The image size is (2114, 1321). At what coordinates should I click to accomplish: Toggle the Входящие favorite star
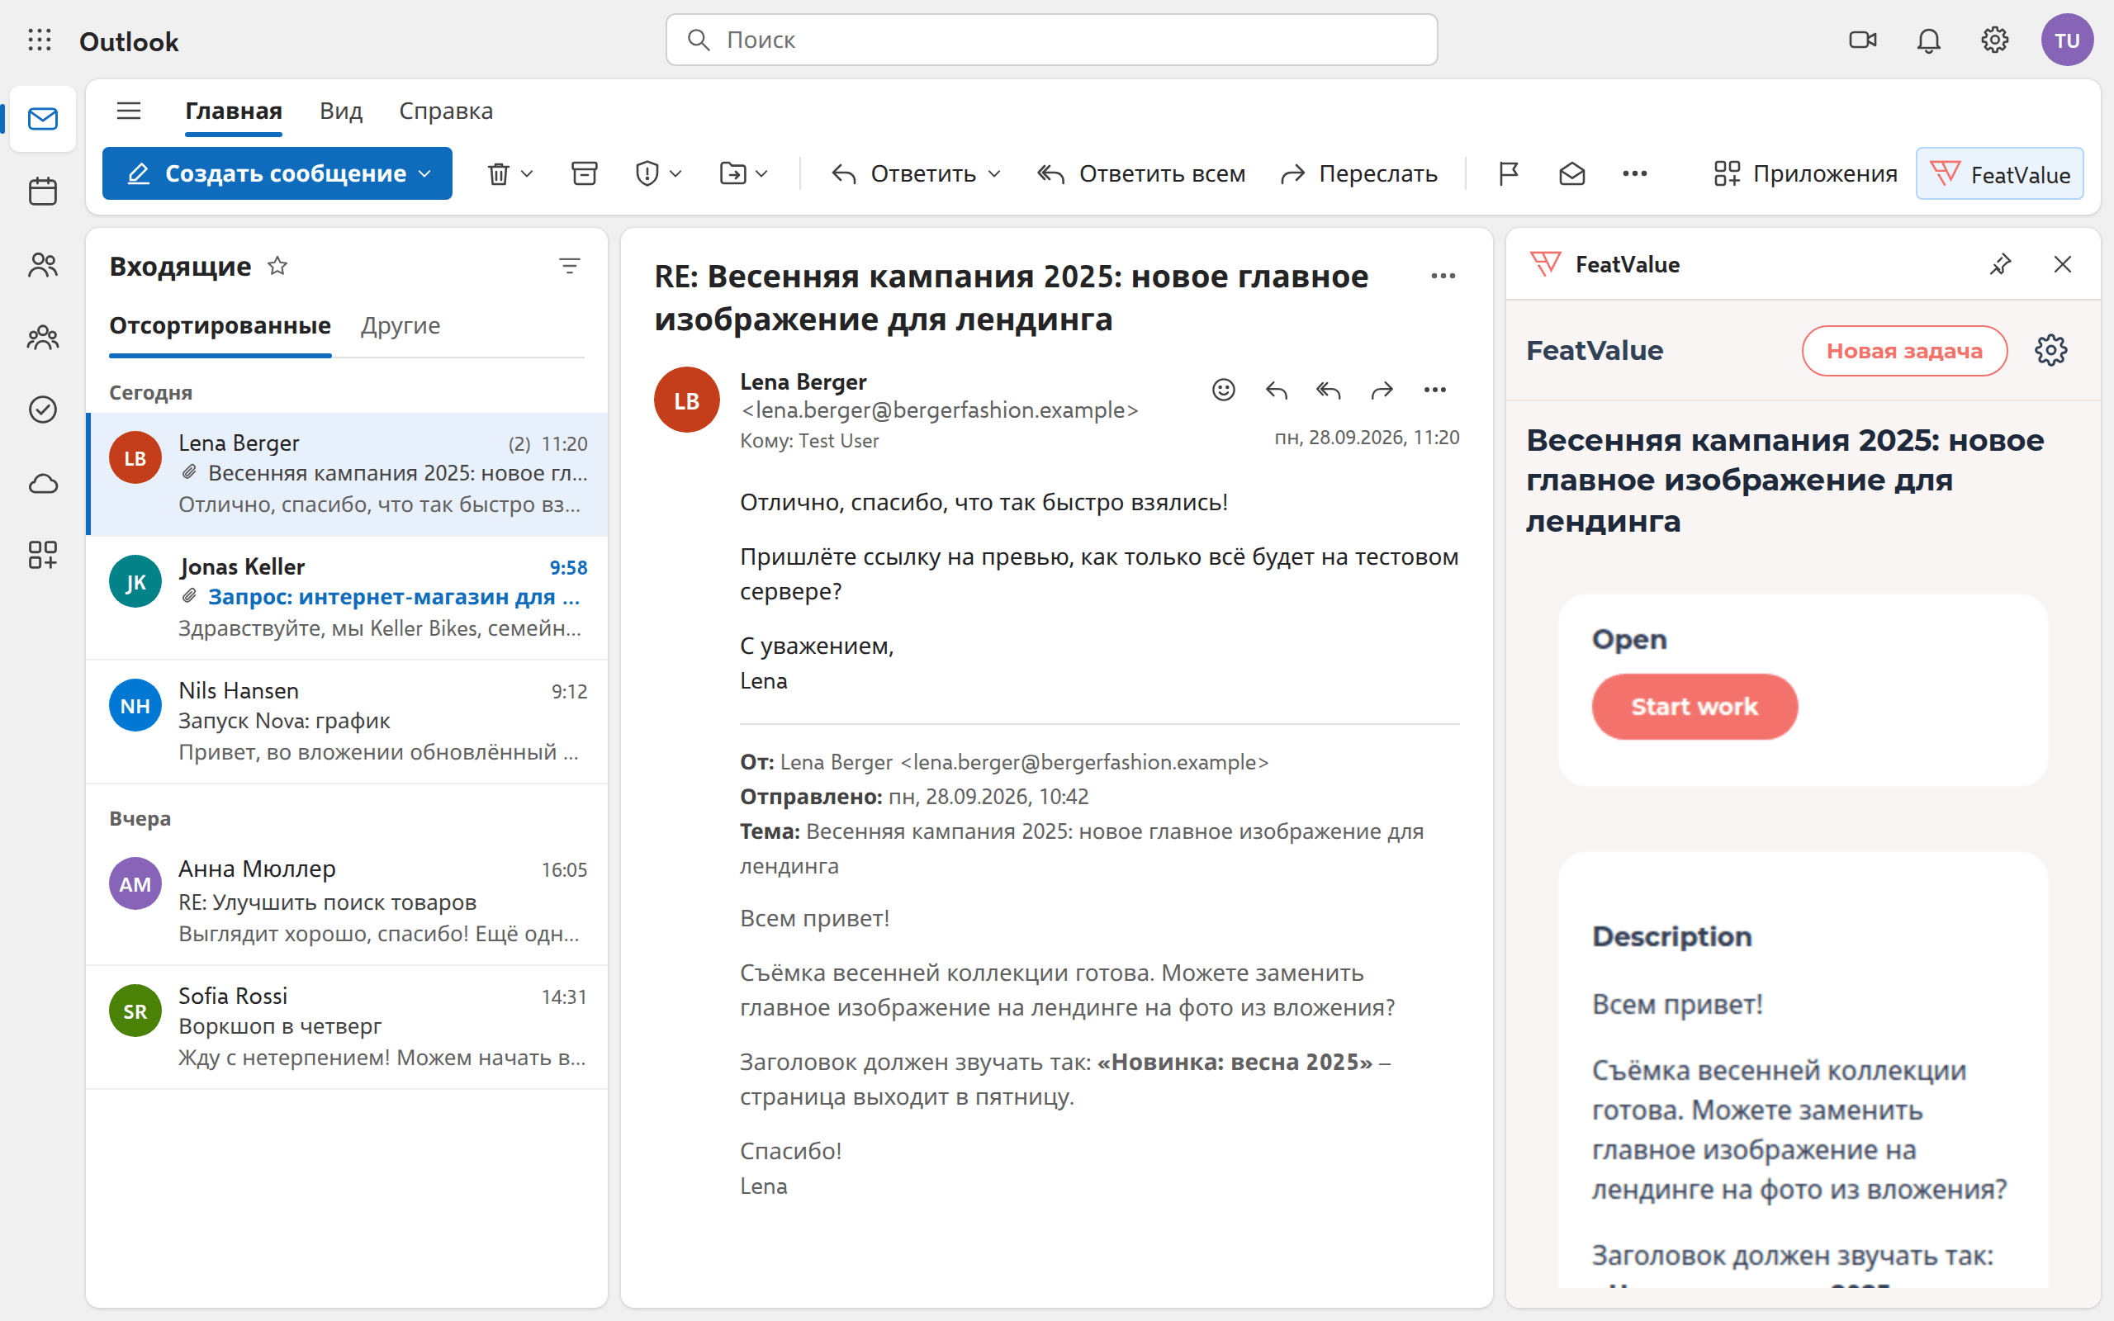[277, 266]
